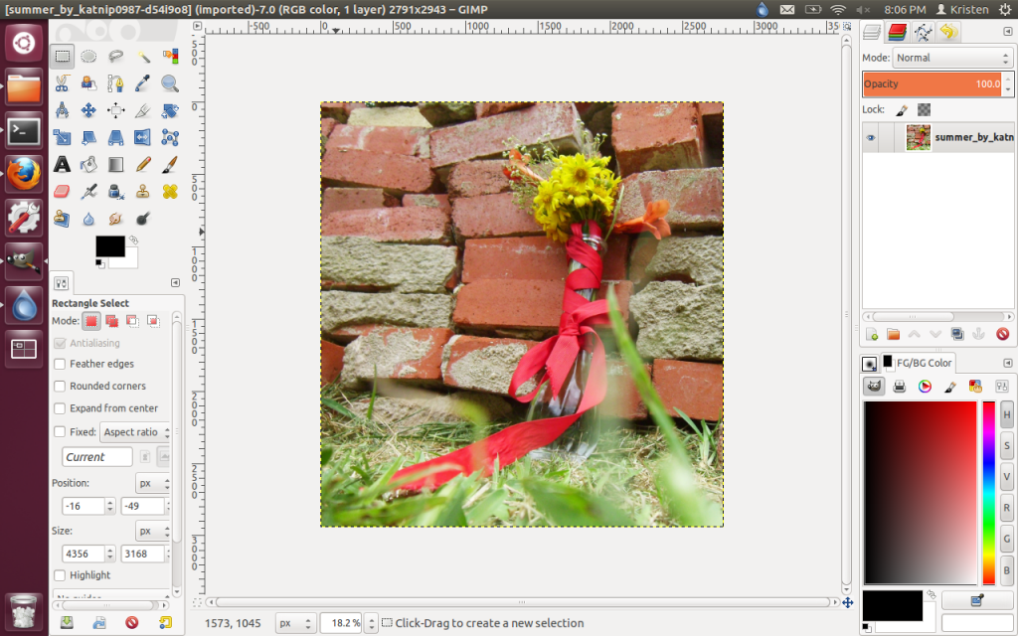
Task: Pick the Free Select lasso tool
Action: (116, 57)
